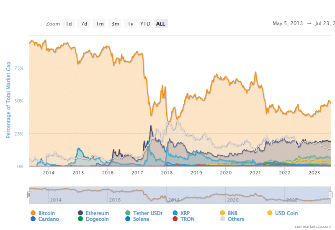Image resolution: width=335 pixels, height=230 pixels.
Task: Toggle TRON series via legend label
Action: [187, 219]
